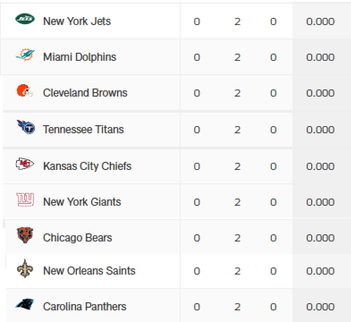The image size is (351, 322).
Task: Click the Miami Dolphins logo
Action: click(25, 55)
